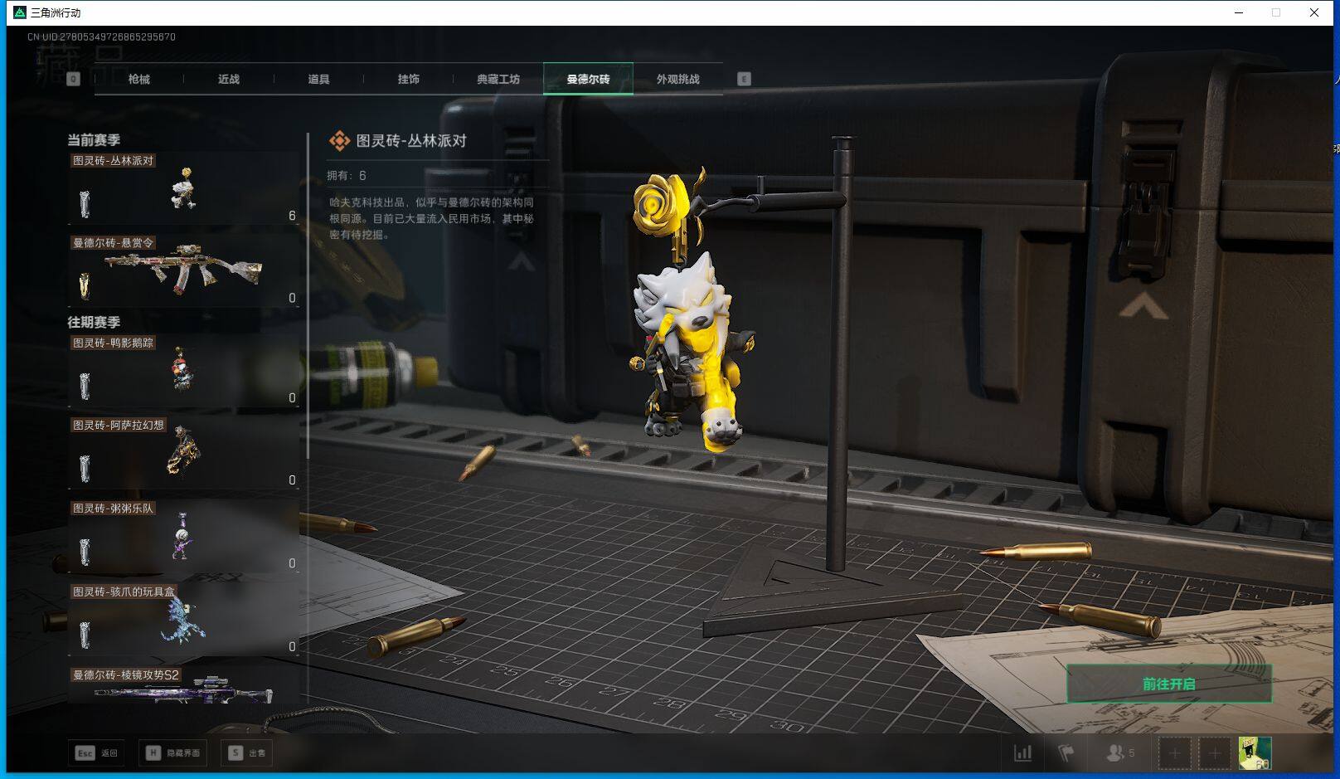Click the 往期赛季 section heading
The height and width of the screenshot is (779, 1340).
coord(94,322)
